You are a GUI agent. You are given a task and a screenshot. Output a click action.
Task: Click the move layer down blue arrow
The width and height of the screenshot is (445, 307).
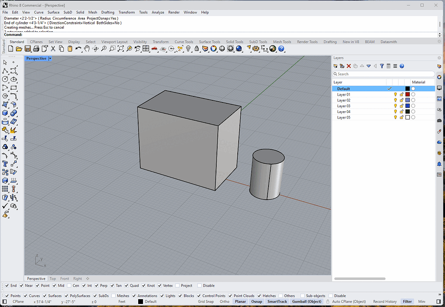click(369, 66)
